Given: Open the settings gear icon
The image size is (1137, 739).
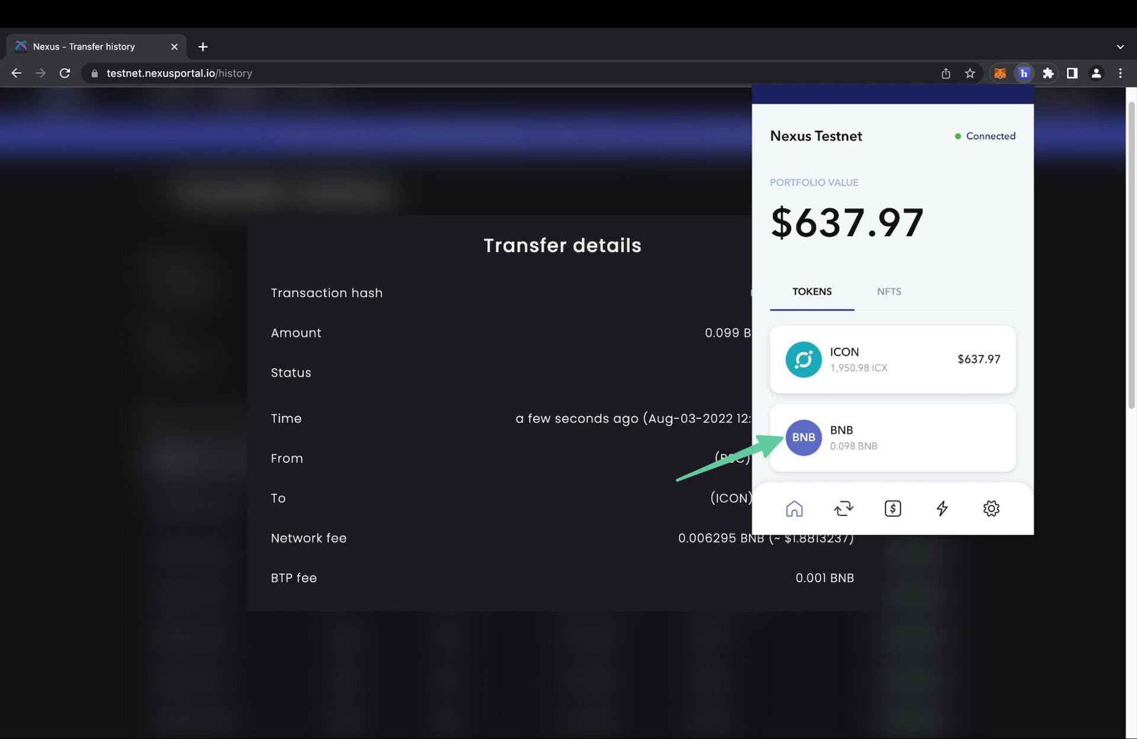Looking at the screenshot, I should point(990,507).
